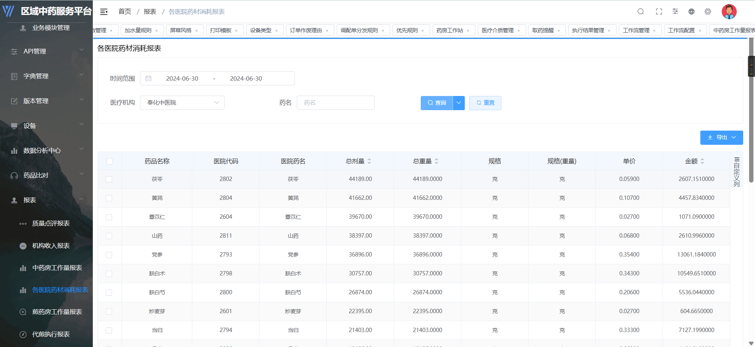Image resolution: width=755 pixels, height=347 pixels.
Task: Expand 数据分析中心 sidebar menu
Action: tap(46, 150)
